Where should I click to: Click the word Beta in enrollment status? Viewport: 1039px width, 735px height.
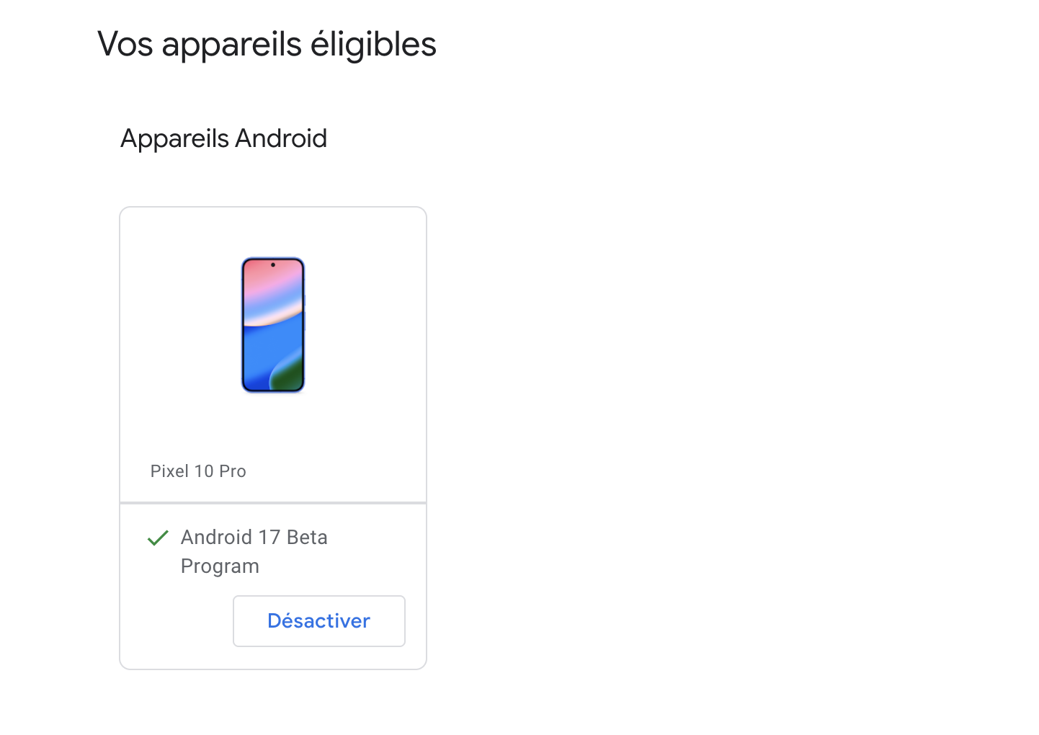tap(307, 538)
